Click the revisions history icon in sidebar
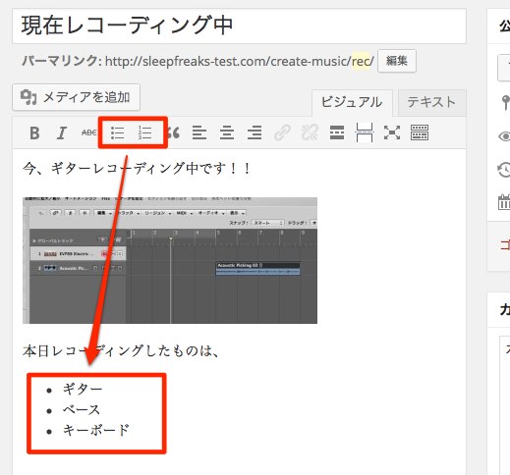The height and width of the screenshot is (475, 510). [x=504, y=170]
